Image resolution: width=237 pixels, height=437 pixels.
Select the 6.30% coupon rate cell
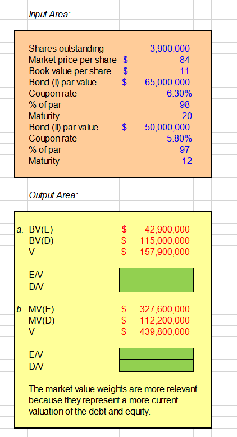[179, 93]
